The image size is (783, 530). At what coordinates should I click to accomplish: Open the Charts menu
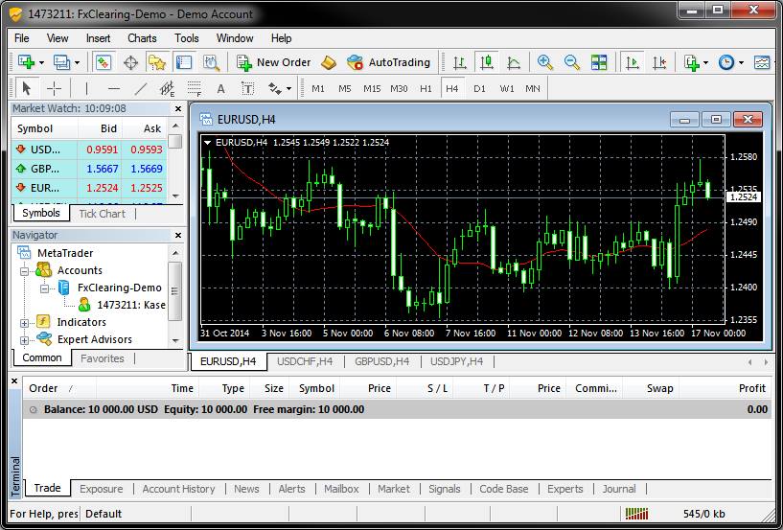(142, 38)
